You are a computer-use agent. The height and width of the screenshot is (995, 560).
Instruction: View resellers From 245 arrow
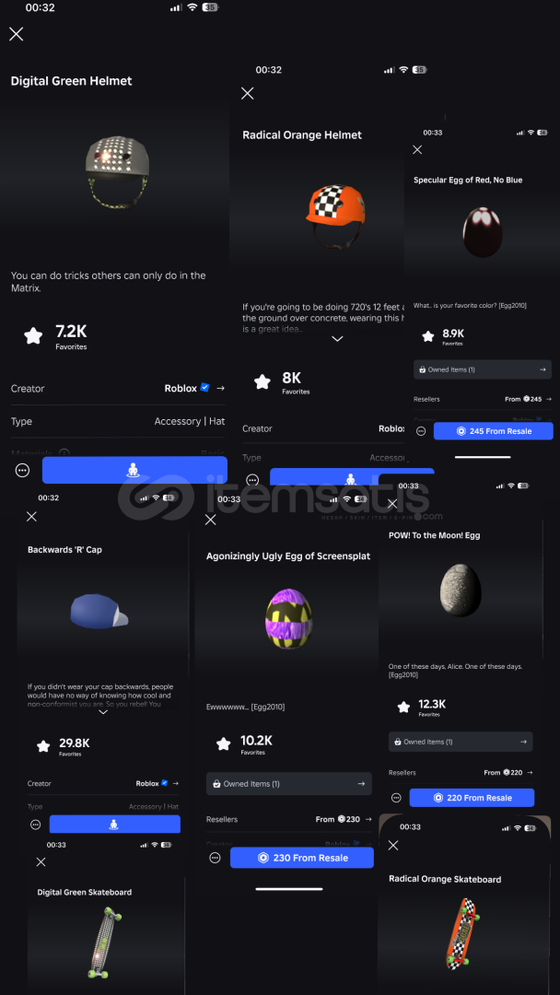tap(549, 399)
